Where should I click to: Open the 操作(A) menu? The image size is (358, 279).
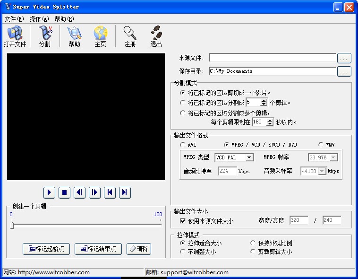[39, 19]
